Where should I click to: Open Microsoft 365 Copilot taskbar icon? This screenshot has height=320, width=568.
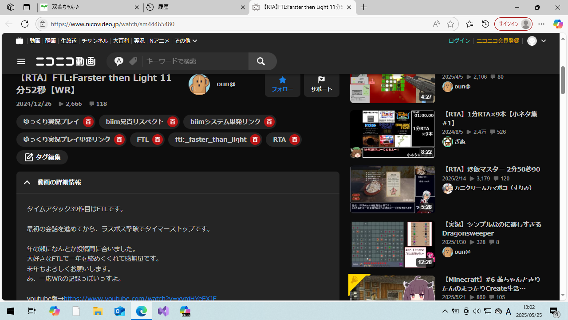pos(185,311)
